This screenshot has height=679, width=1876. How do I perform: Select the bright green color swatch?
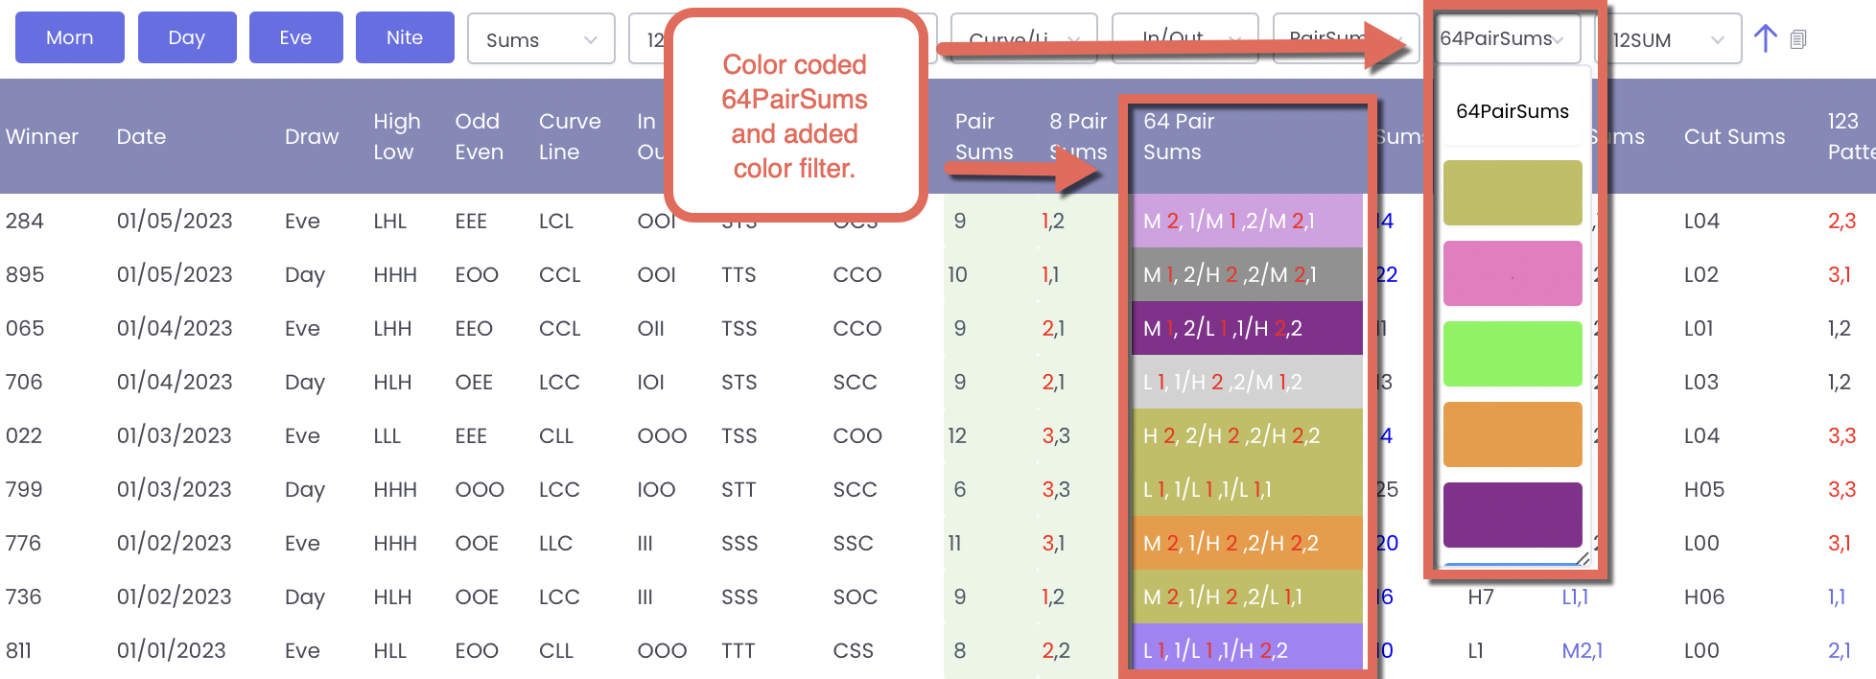coord(1513,354)
